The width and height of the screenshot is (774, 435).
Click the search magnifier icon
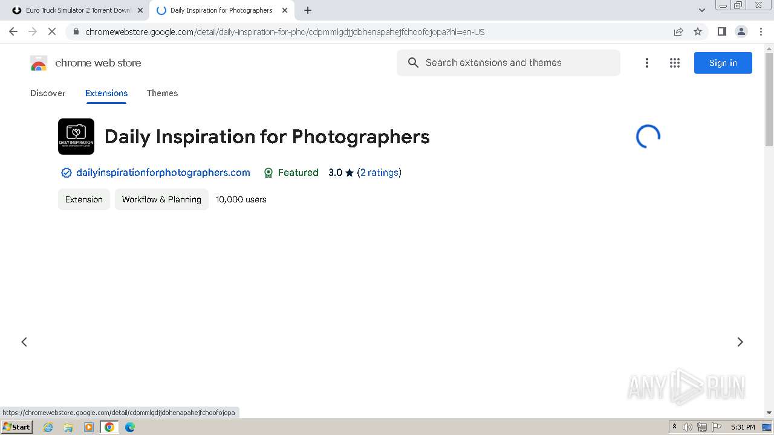(413, 63)
